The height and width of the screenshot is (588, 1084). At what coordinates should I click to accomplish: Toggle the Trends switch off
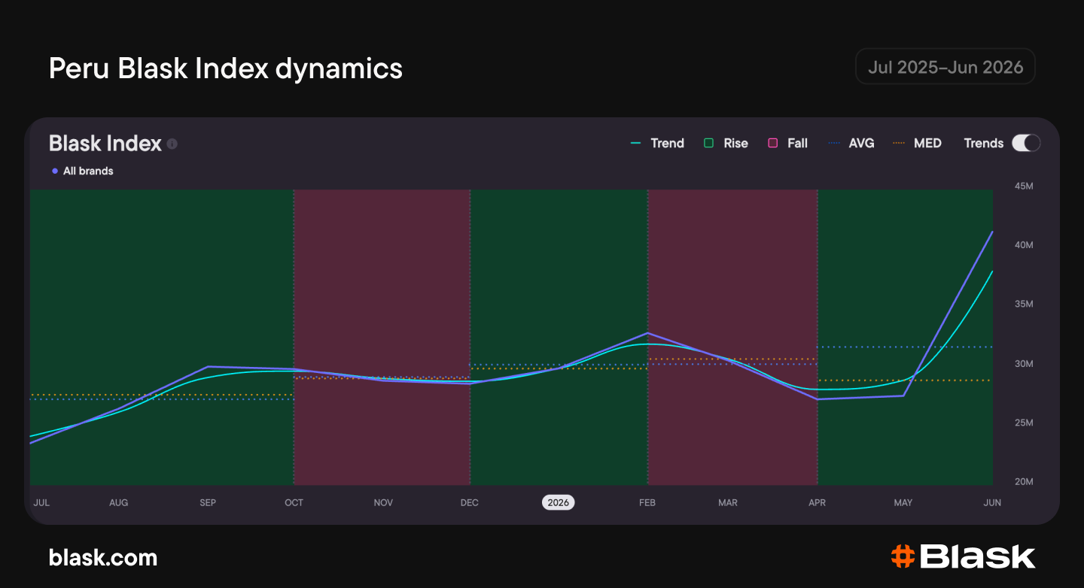(1026, 143)
